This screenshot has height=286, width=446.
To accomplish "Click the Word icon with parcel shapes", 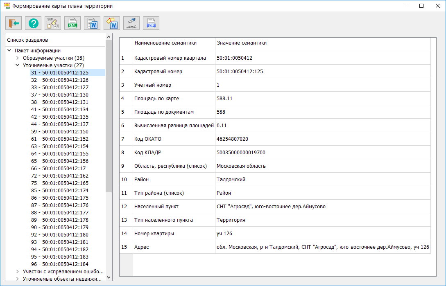I will (x=112, y=23).
